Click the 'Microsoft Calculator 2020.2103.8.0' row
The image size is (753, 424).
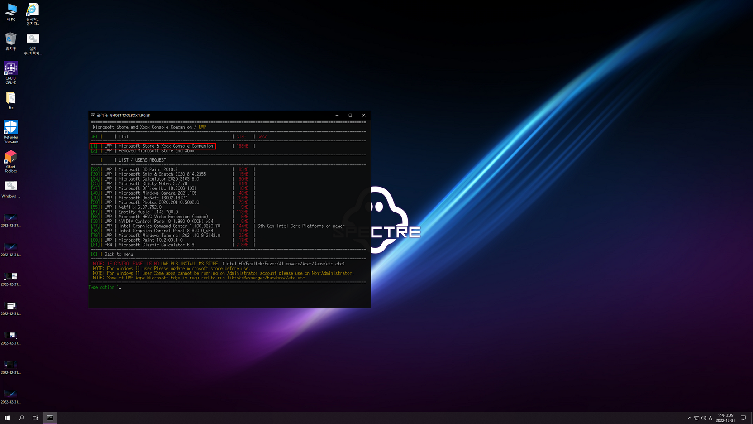[x=173, y=179]
